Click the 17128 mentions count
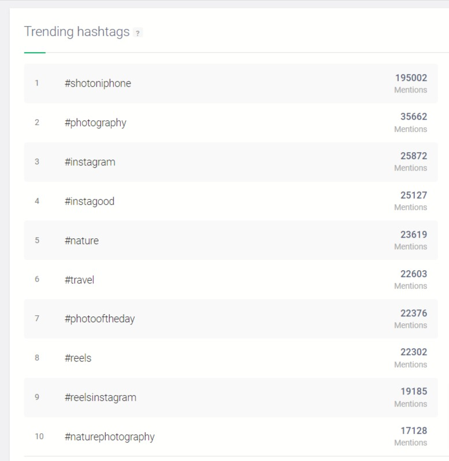Screen dimensions: 449x461 point(414,431)
